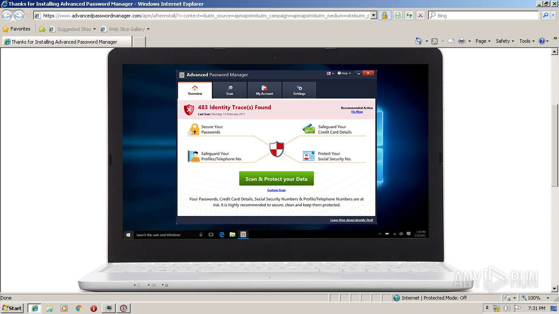Open Google Chrome from the taskbar
559x314 pixels.
point(79,308)
